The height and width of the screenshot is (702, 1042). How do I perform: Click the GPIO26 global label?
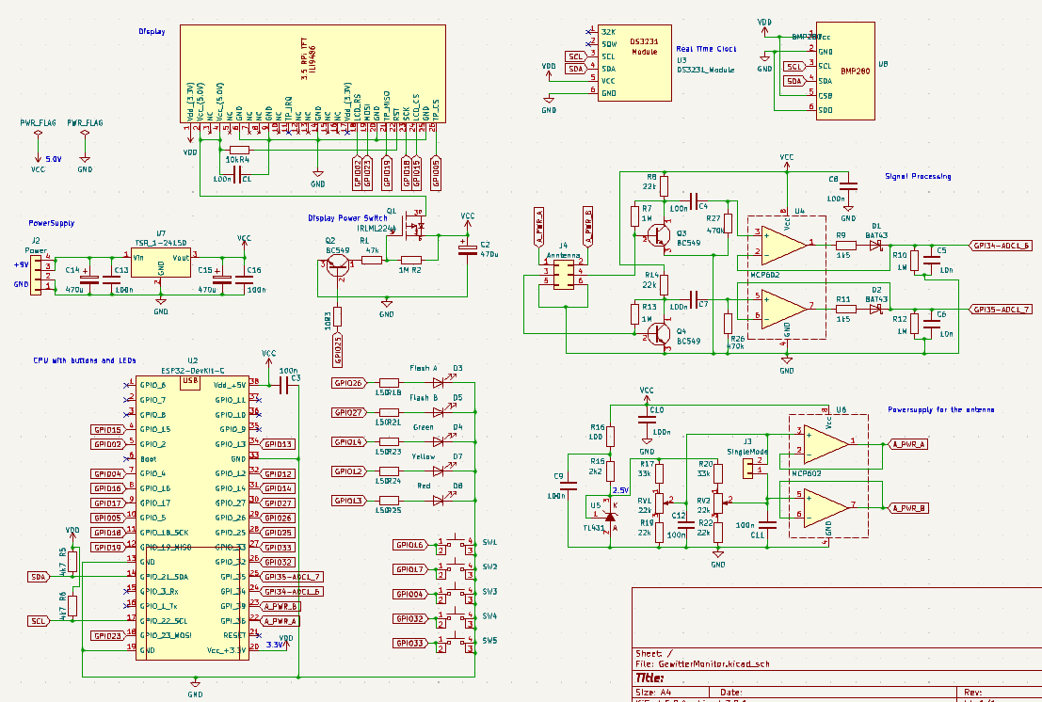349,383
